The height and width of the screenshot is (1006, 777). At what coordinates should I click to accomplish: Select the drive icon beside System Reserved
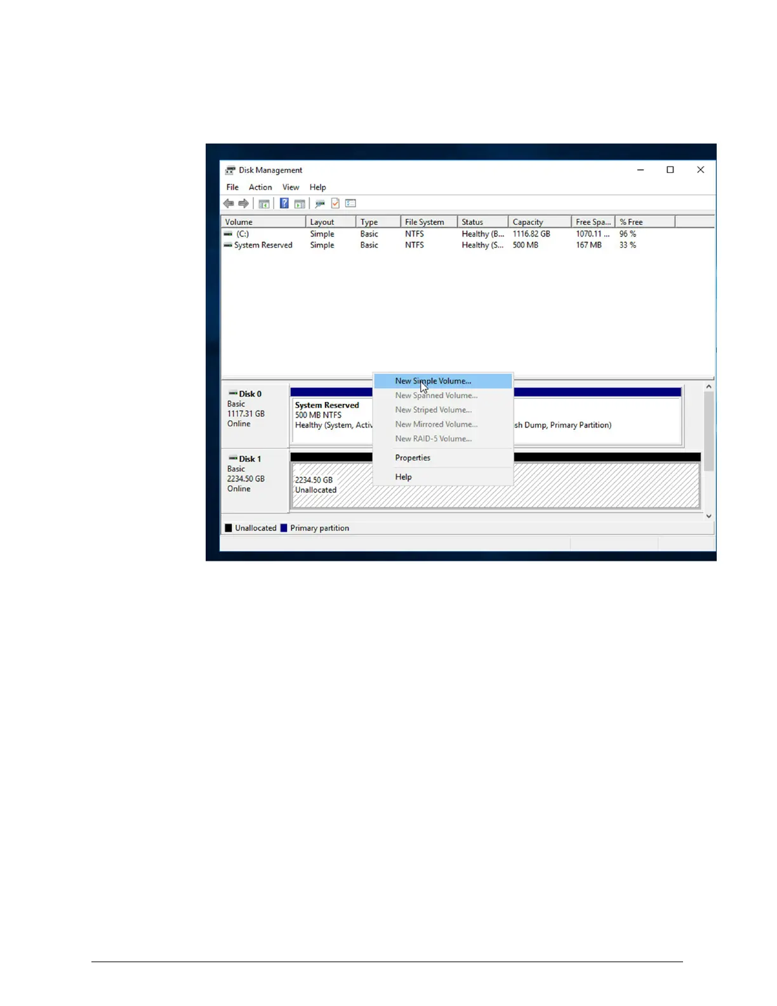pyautogui.click(x=228, y=245)
